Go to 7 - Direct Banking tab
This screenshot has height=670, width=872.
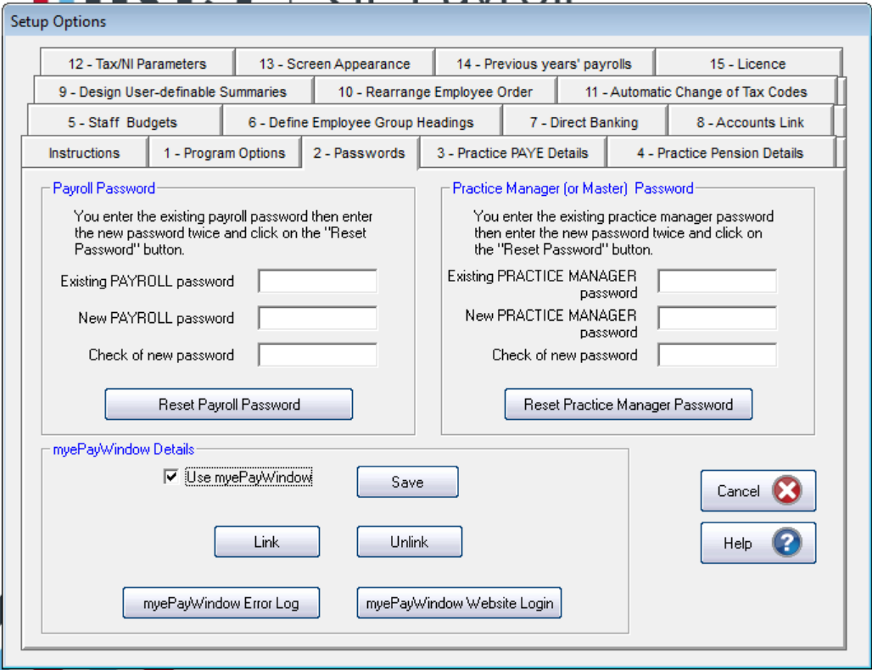click(x=584, y=122)
